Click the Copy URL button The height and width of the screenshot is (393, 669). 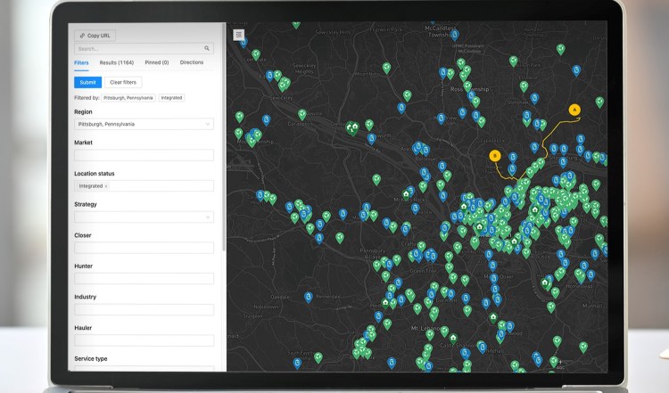coord(95,36)
